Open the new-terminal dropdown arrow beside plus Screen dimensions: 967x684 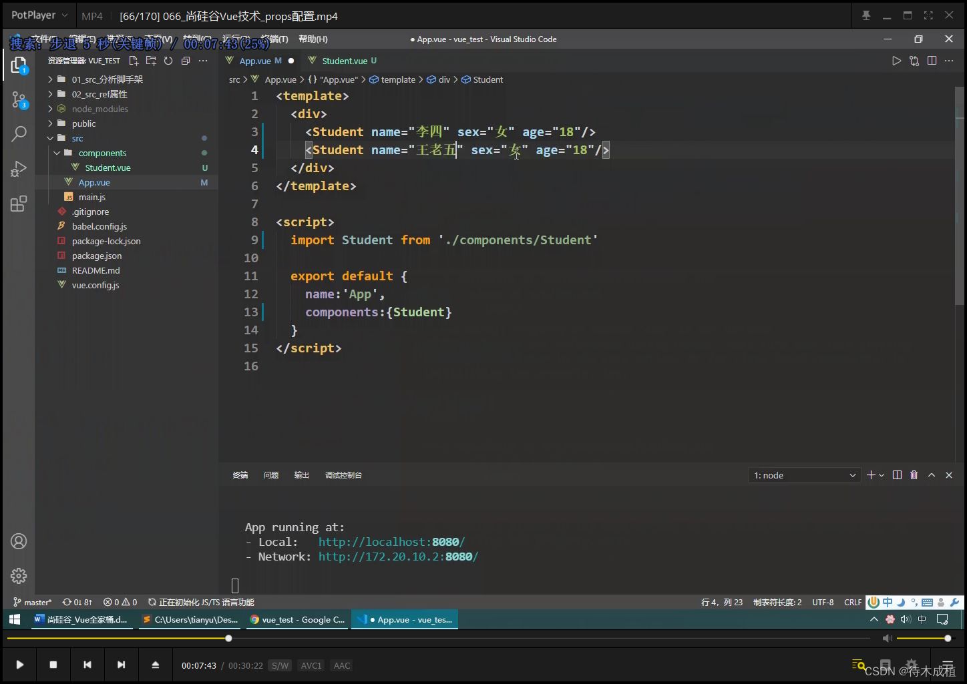click(x=882, y=475)
